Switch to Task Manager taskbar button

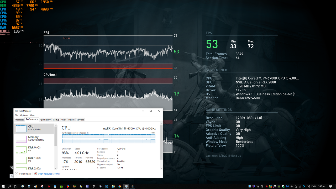(x=126, y=186)
